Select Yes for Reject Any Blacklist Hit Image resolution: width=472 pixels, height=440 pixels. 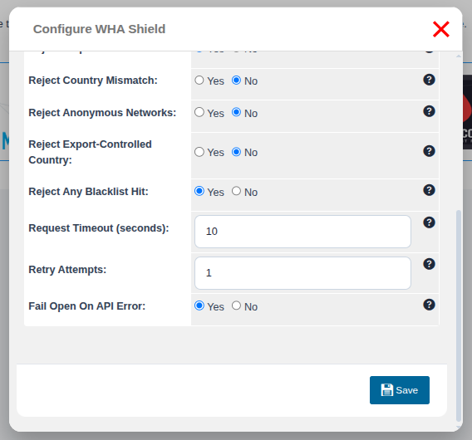(x=199, y=191)
